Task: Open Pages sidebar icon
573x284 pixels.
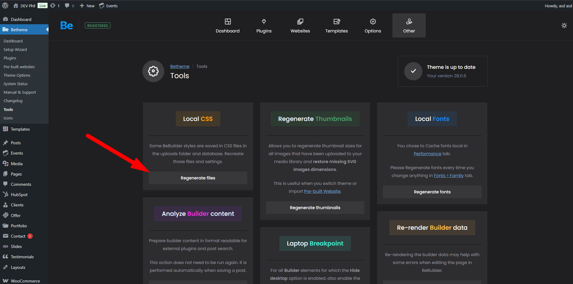Action: (5, 174)
